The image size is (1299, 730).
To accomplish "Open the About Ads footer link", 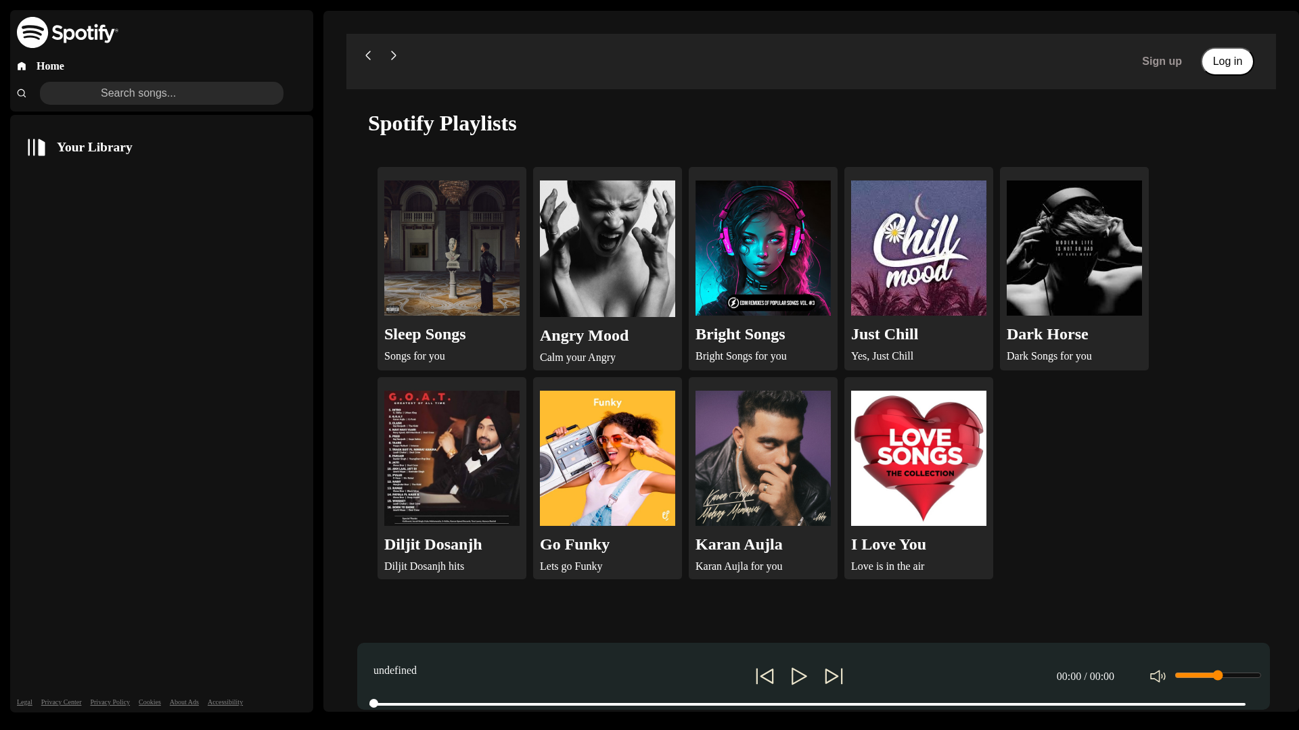I will [x=184, y=702].
